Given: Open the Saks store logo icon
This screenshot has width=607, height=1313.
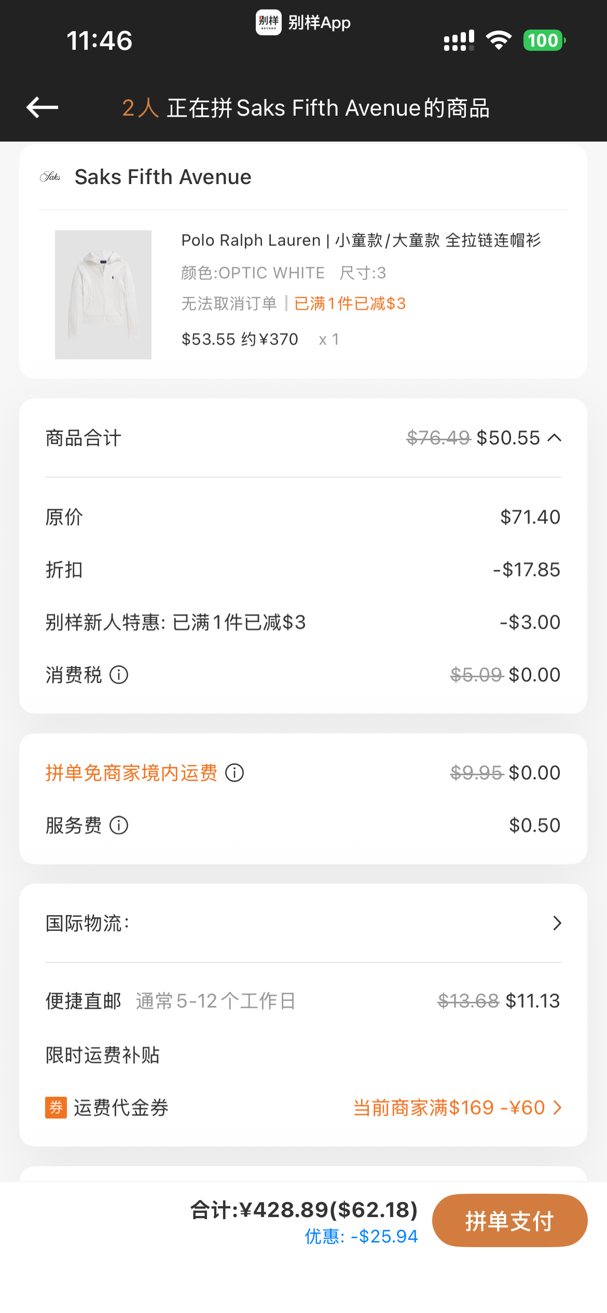Looking at the screenshot, I should pos(50,177).
